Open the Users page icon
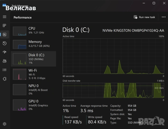This screenshot has width=168, height=129. pyautogui.click(x=5, y=61)
